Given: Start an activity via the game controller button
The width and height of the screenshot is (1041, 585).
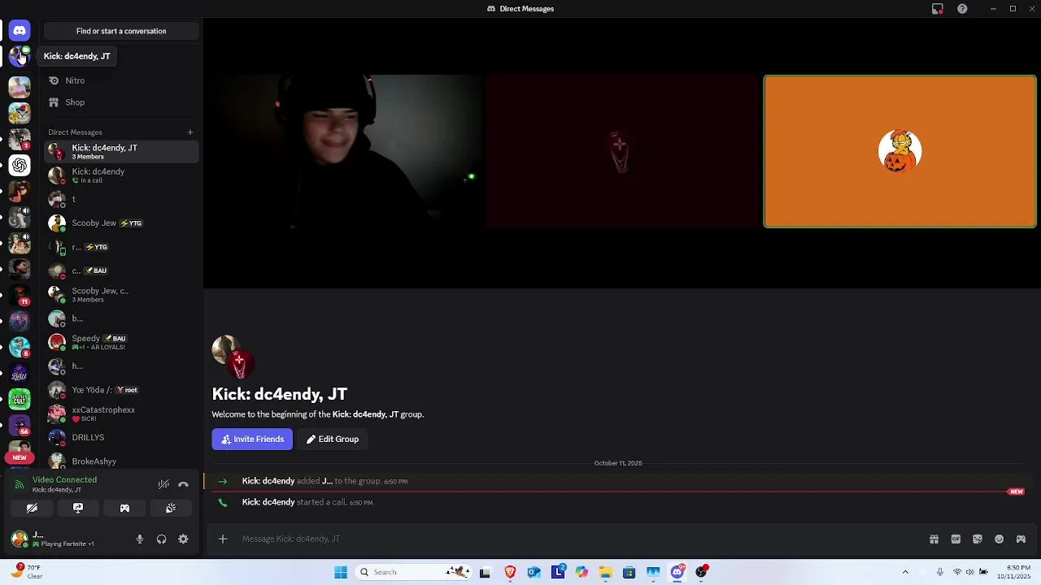Looking at the screenshot, I should click(x=124, y=508).
